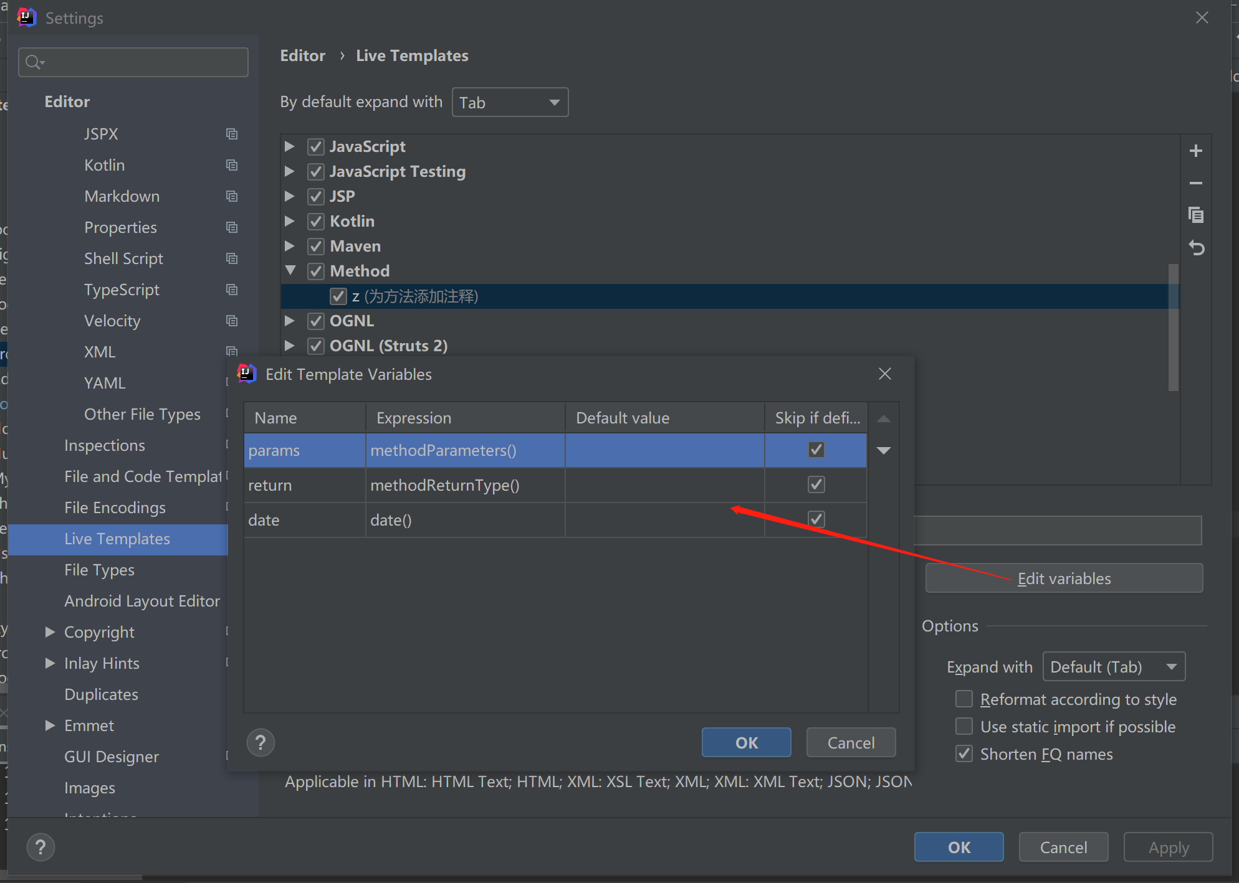Open the By default expand with dropdown

[510, 102]
